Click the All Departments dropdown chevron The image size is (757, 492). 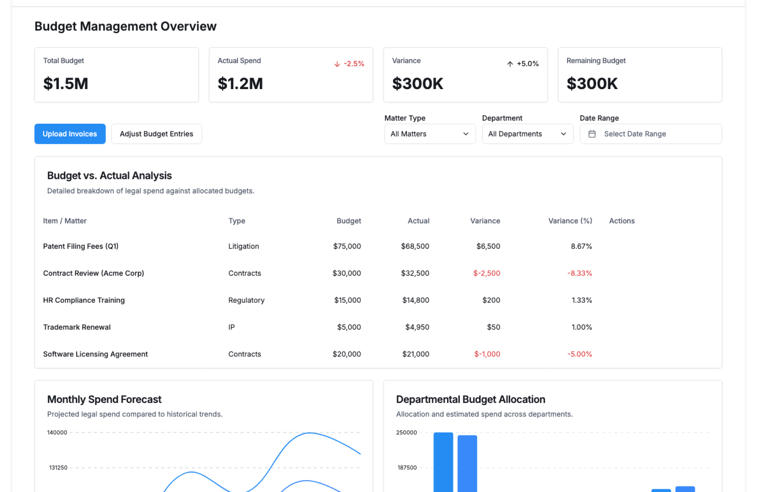coord(563,134)
